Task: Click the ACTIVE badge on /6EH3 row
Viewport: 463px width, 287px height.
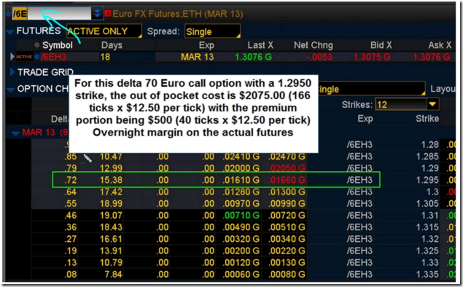Action: pyautogui.click(x=24, y=57)
